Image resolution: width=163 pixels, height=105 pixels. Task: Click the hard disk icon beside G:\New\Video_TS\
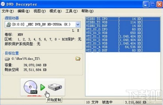click(x=7, y=59)
